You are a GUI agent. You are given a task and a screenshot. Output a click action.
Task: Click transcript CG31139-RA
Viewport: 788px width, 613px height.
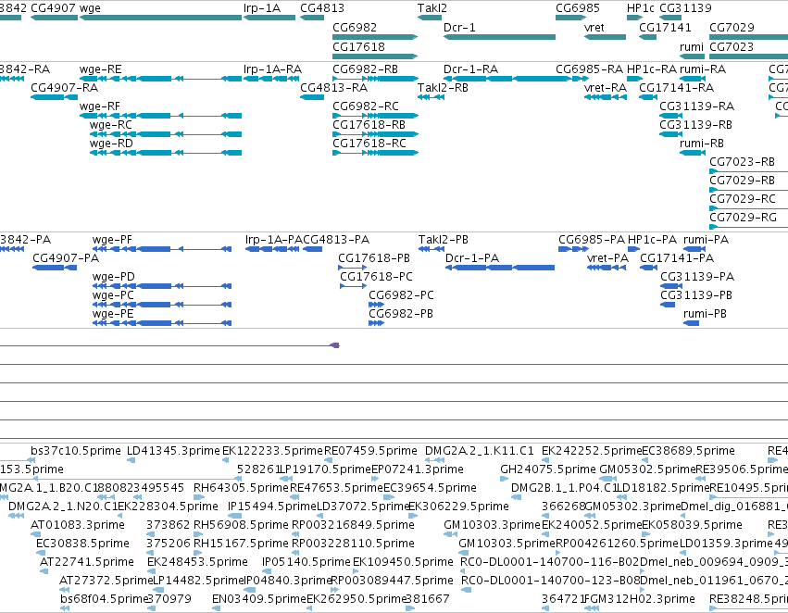pyautogui.click(x=671, y=116)
